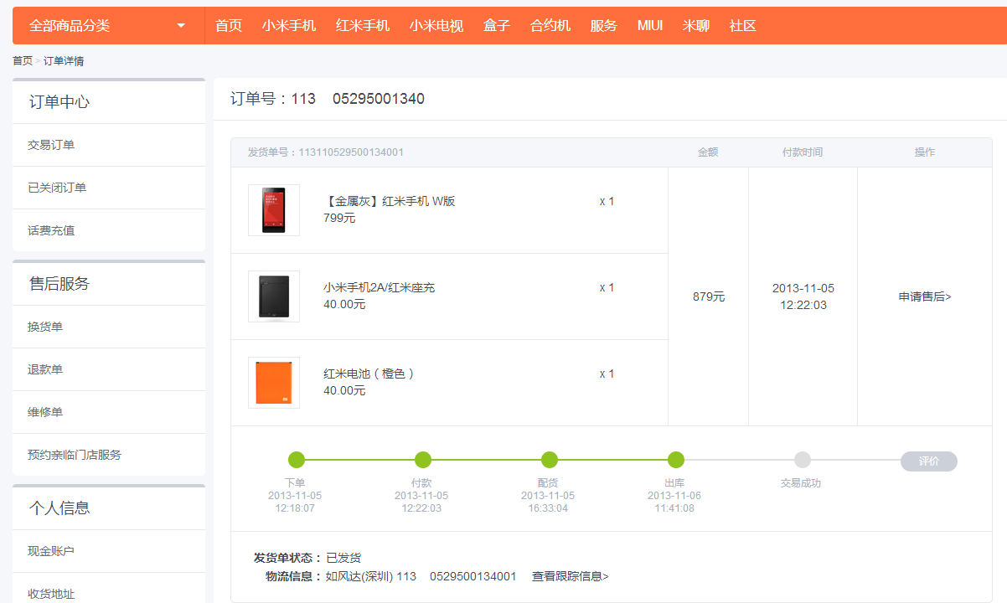Viewport: 1007px width, 603px height.
Task: Select 小米电视 in the top navigation
Action: [436, 26]
